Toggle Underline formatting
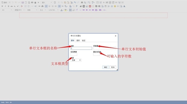Viewport: 187px width, 104px height. pyautogui.click(x=9, y=6)
